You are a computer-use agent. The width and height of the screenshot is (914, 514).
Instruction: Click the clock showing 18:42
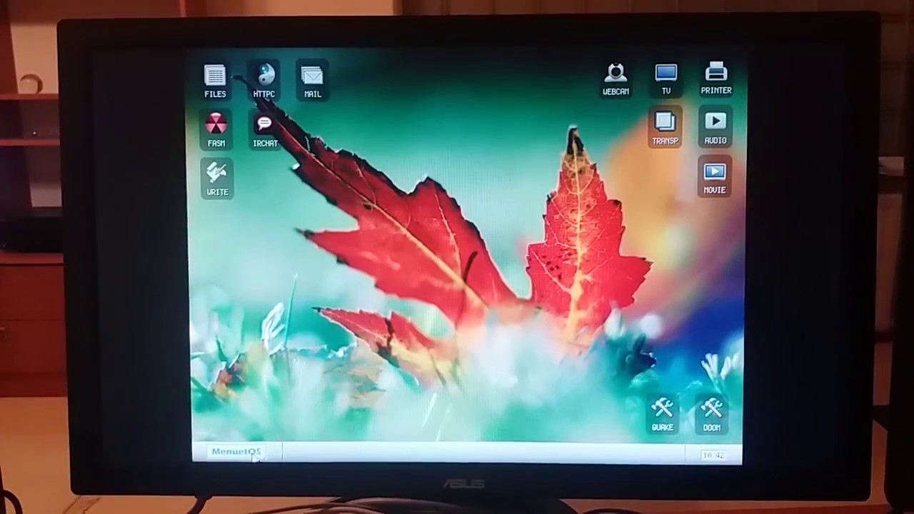[713, 454]
